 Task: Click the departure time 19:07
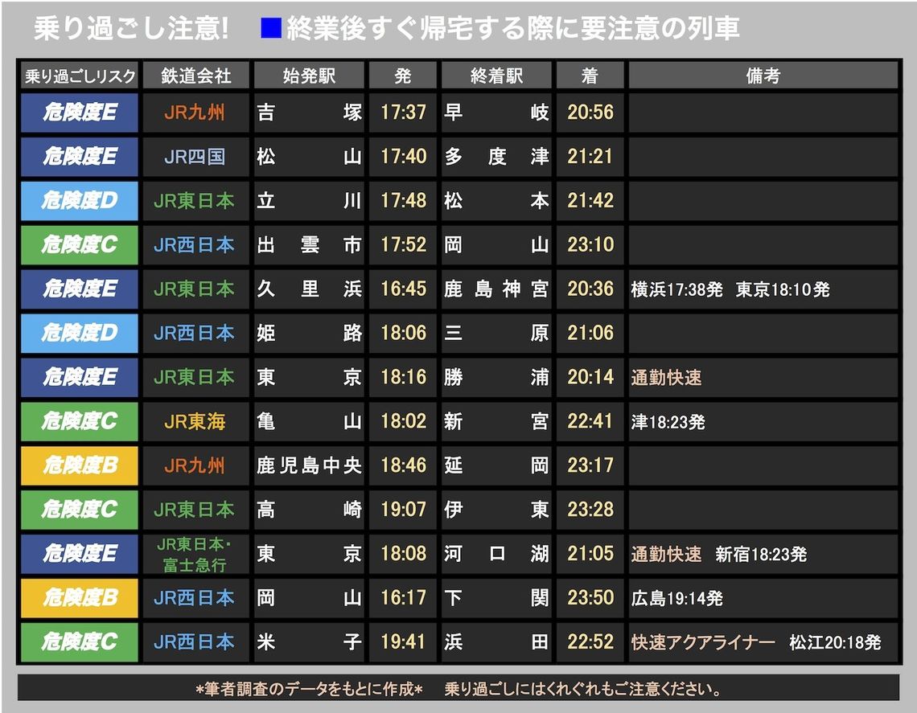click(x=403, y=510)
